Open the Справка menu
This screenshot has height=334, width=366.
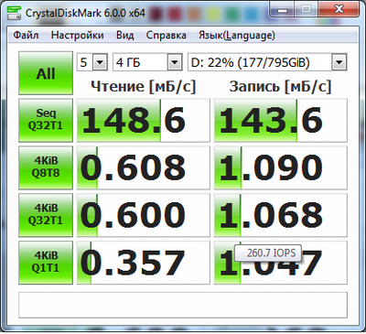click(x=167, y=36)
